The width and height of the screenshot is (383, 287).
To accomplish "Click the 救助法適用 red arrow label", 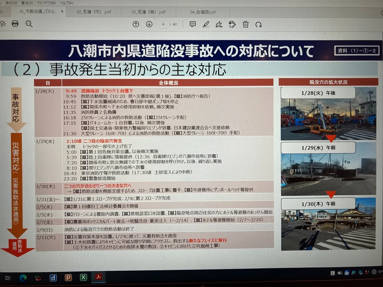I will point(18,247).
